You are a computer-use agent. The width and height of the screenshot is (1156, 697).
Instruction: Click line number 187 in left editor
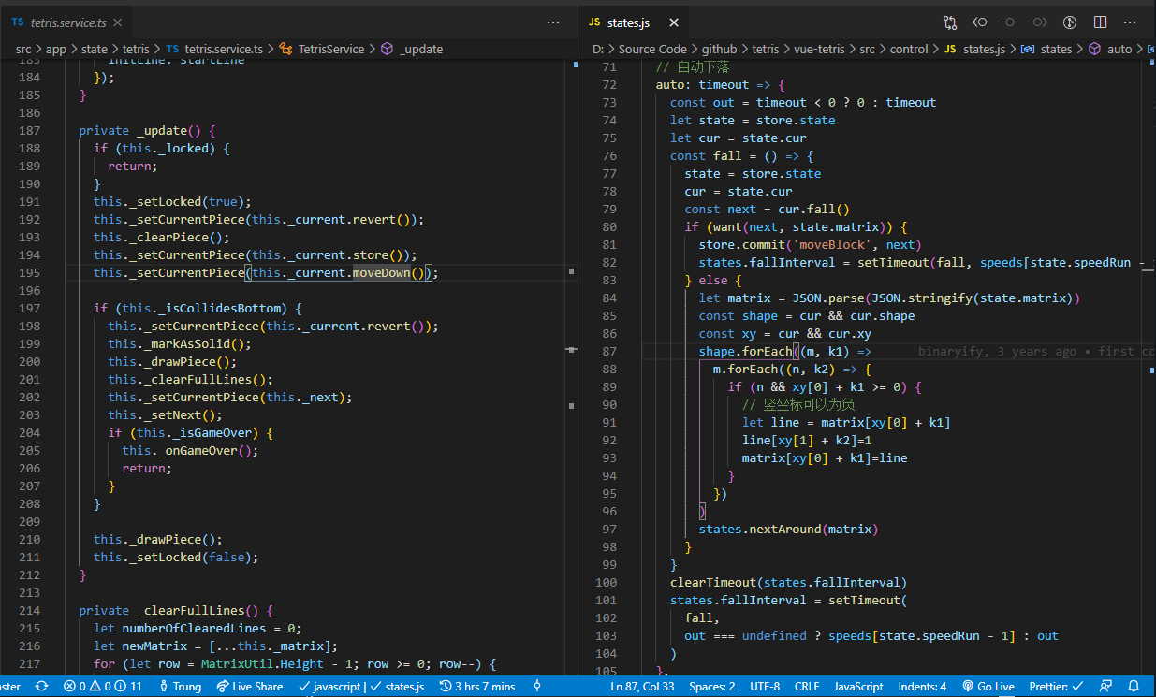pyautogui.click(x=29, y=130)
